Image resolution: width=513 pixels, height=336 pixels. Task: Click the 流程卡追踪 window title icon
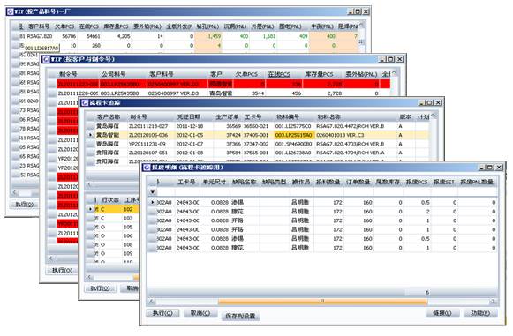tap(85, 102)
